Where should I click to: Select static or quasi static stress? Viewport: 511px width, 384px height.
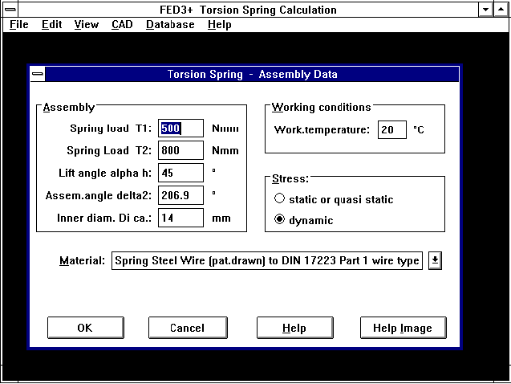click(280, 199)
